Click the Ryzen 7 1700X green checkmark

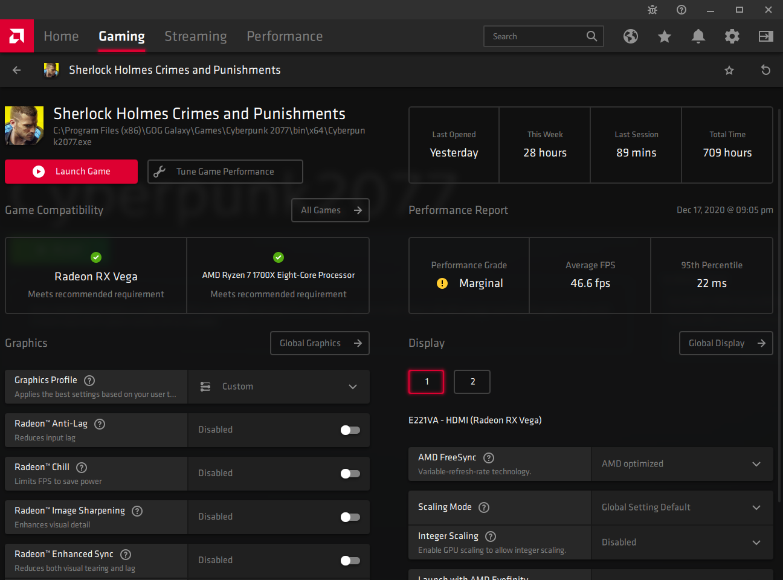pyautogui.click(x=279, y=257)
